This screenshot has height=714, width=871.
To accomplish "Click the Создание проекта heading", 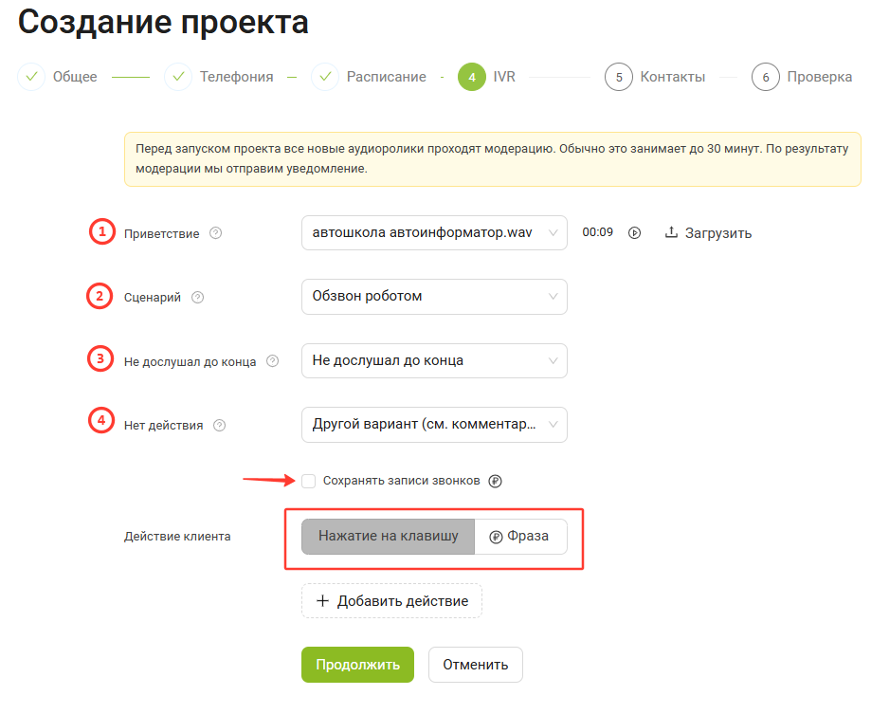I will pos(163,22).
